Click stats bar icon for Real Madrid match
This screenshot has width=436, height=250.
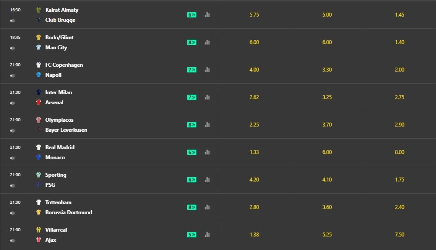click(207, 152)
